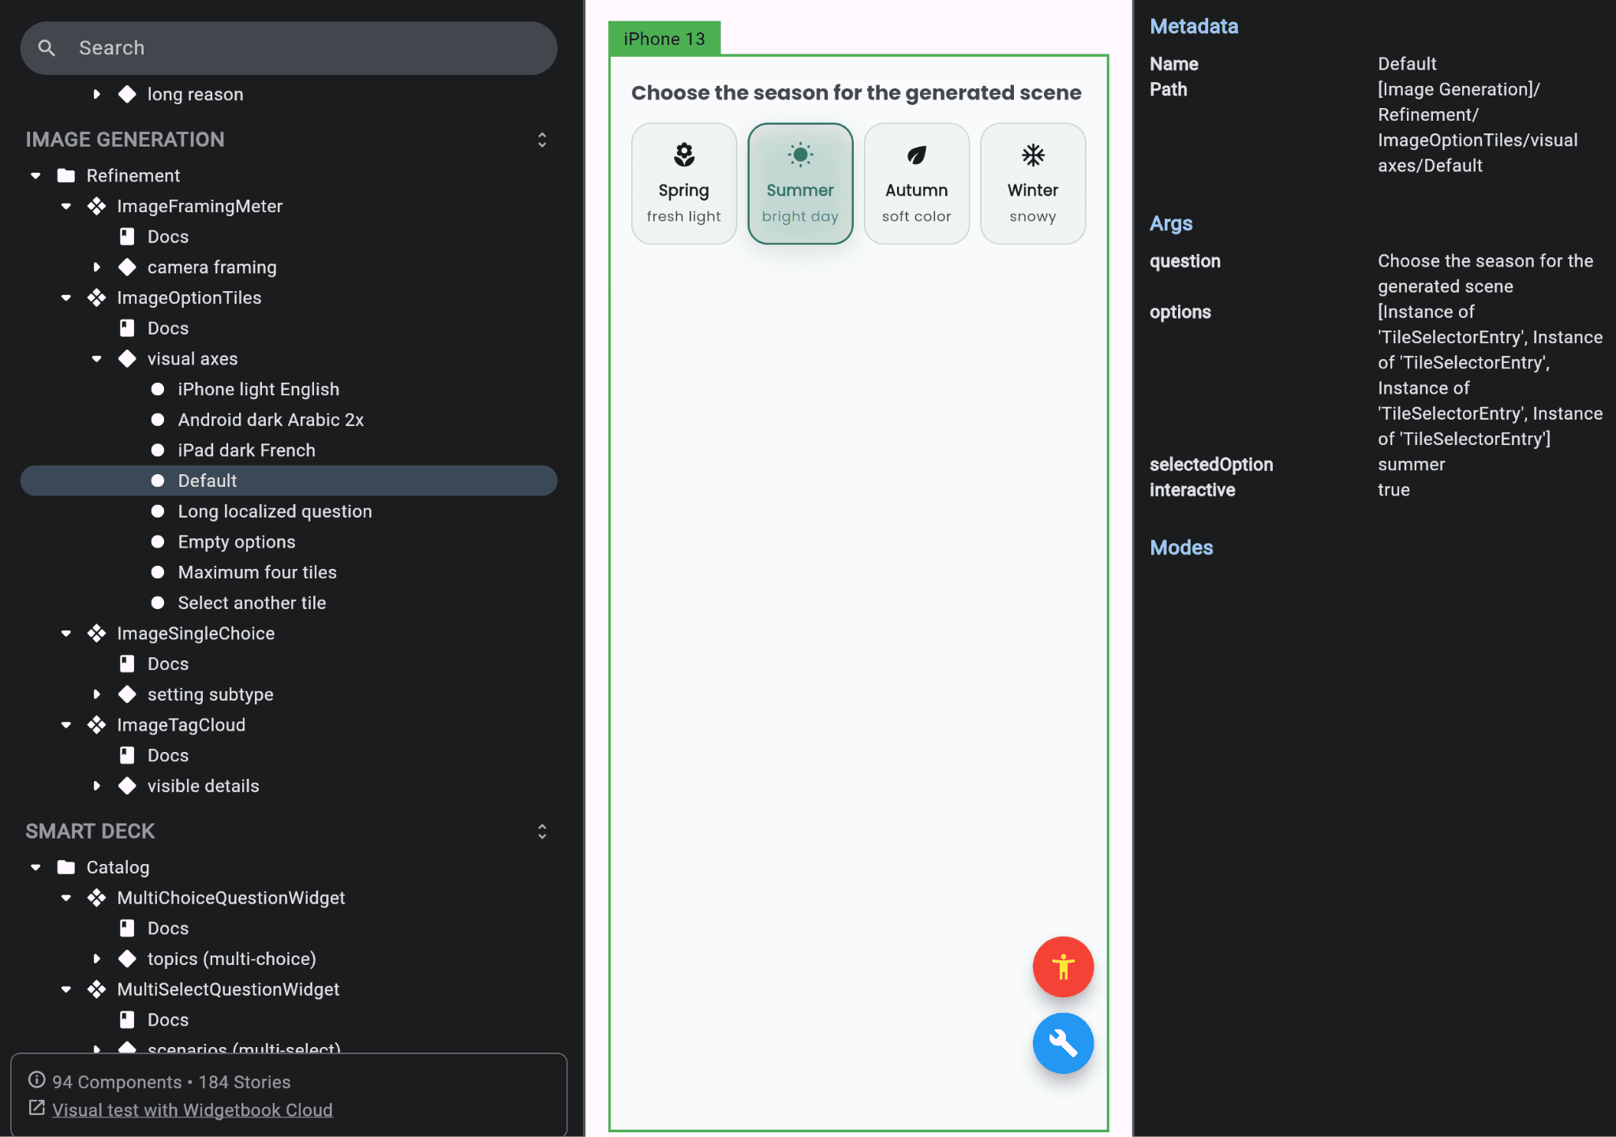Viewport: 1616px width, 1137px height.
Task: Expand the visible details use case
Action: 96,786
